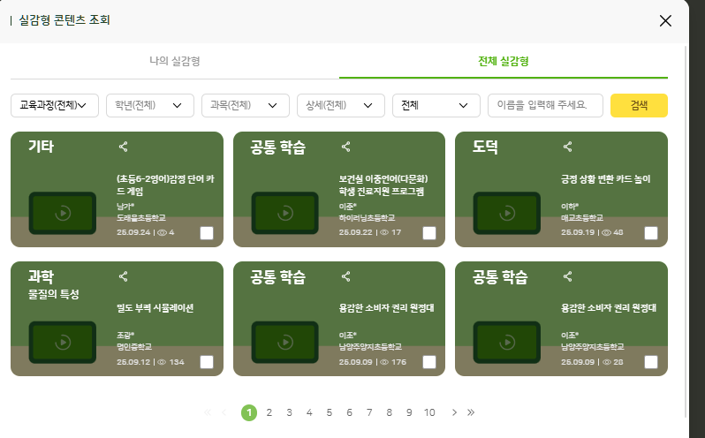The width and height of the screenshot is (705, 438).
Task: Expand the 학년(전체) dropdown
Action: point(149,106)
